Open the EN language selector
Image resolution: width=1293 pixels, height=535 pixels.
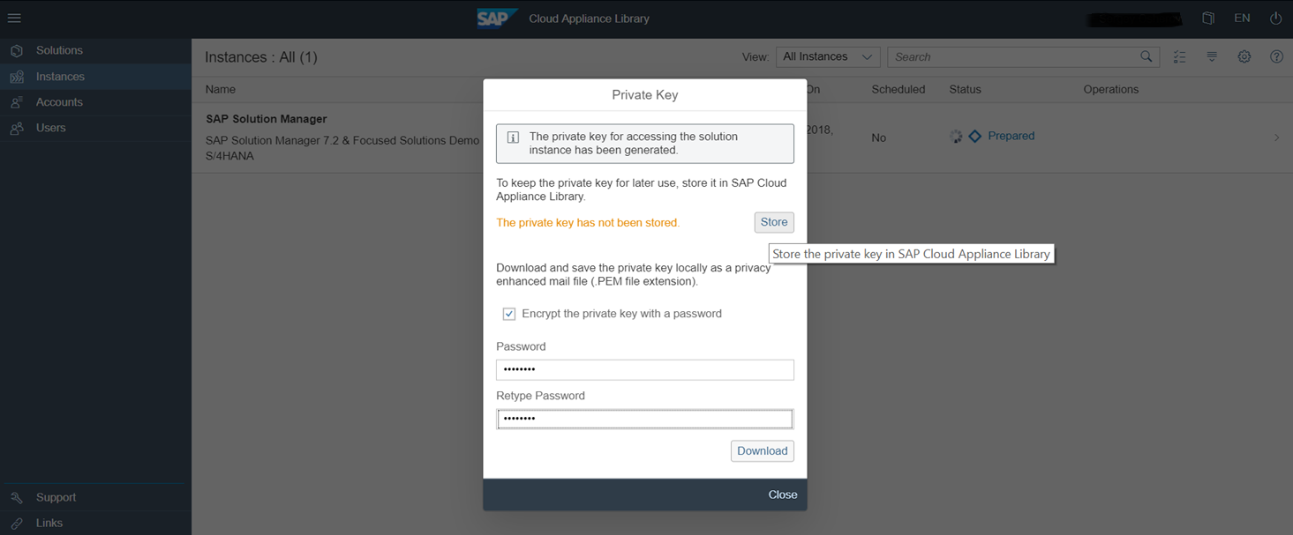1242,18
